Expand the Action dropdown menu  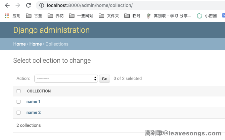(x=66, y=79)
